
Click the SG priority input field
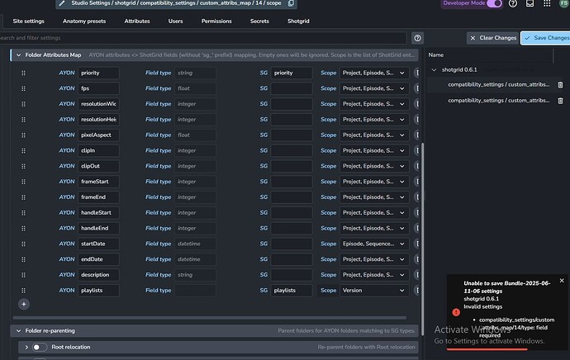click(292, 73)
